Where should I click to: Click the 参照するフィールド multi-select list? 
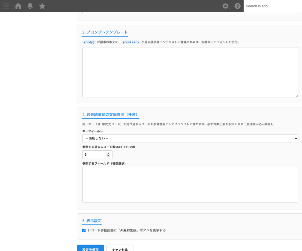point(190,184)
